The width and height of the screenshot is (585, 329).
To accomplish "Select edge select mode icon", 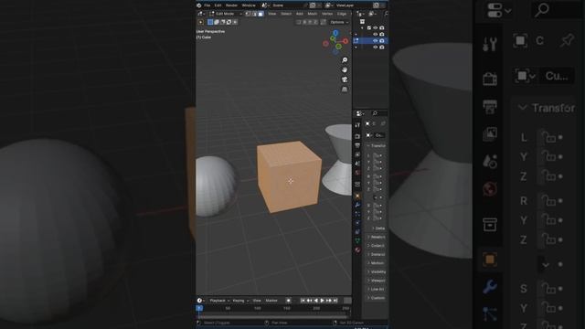I will pos(254,14).
